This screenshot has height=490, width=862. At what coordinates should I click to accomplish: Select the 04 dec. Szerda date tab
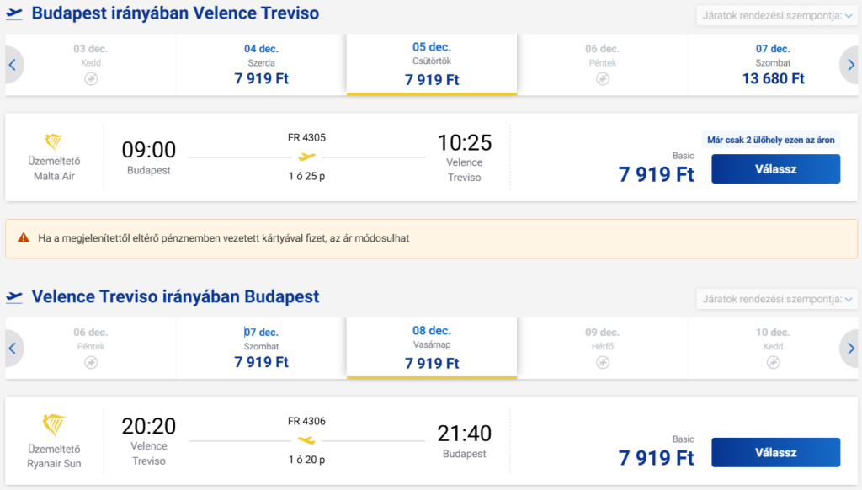click(x=261, y=65)
